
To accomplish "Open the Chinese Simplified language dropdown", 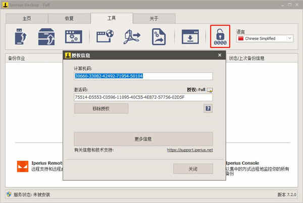I will 265,39.
